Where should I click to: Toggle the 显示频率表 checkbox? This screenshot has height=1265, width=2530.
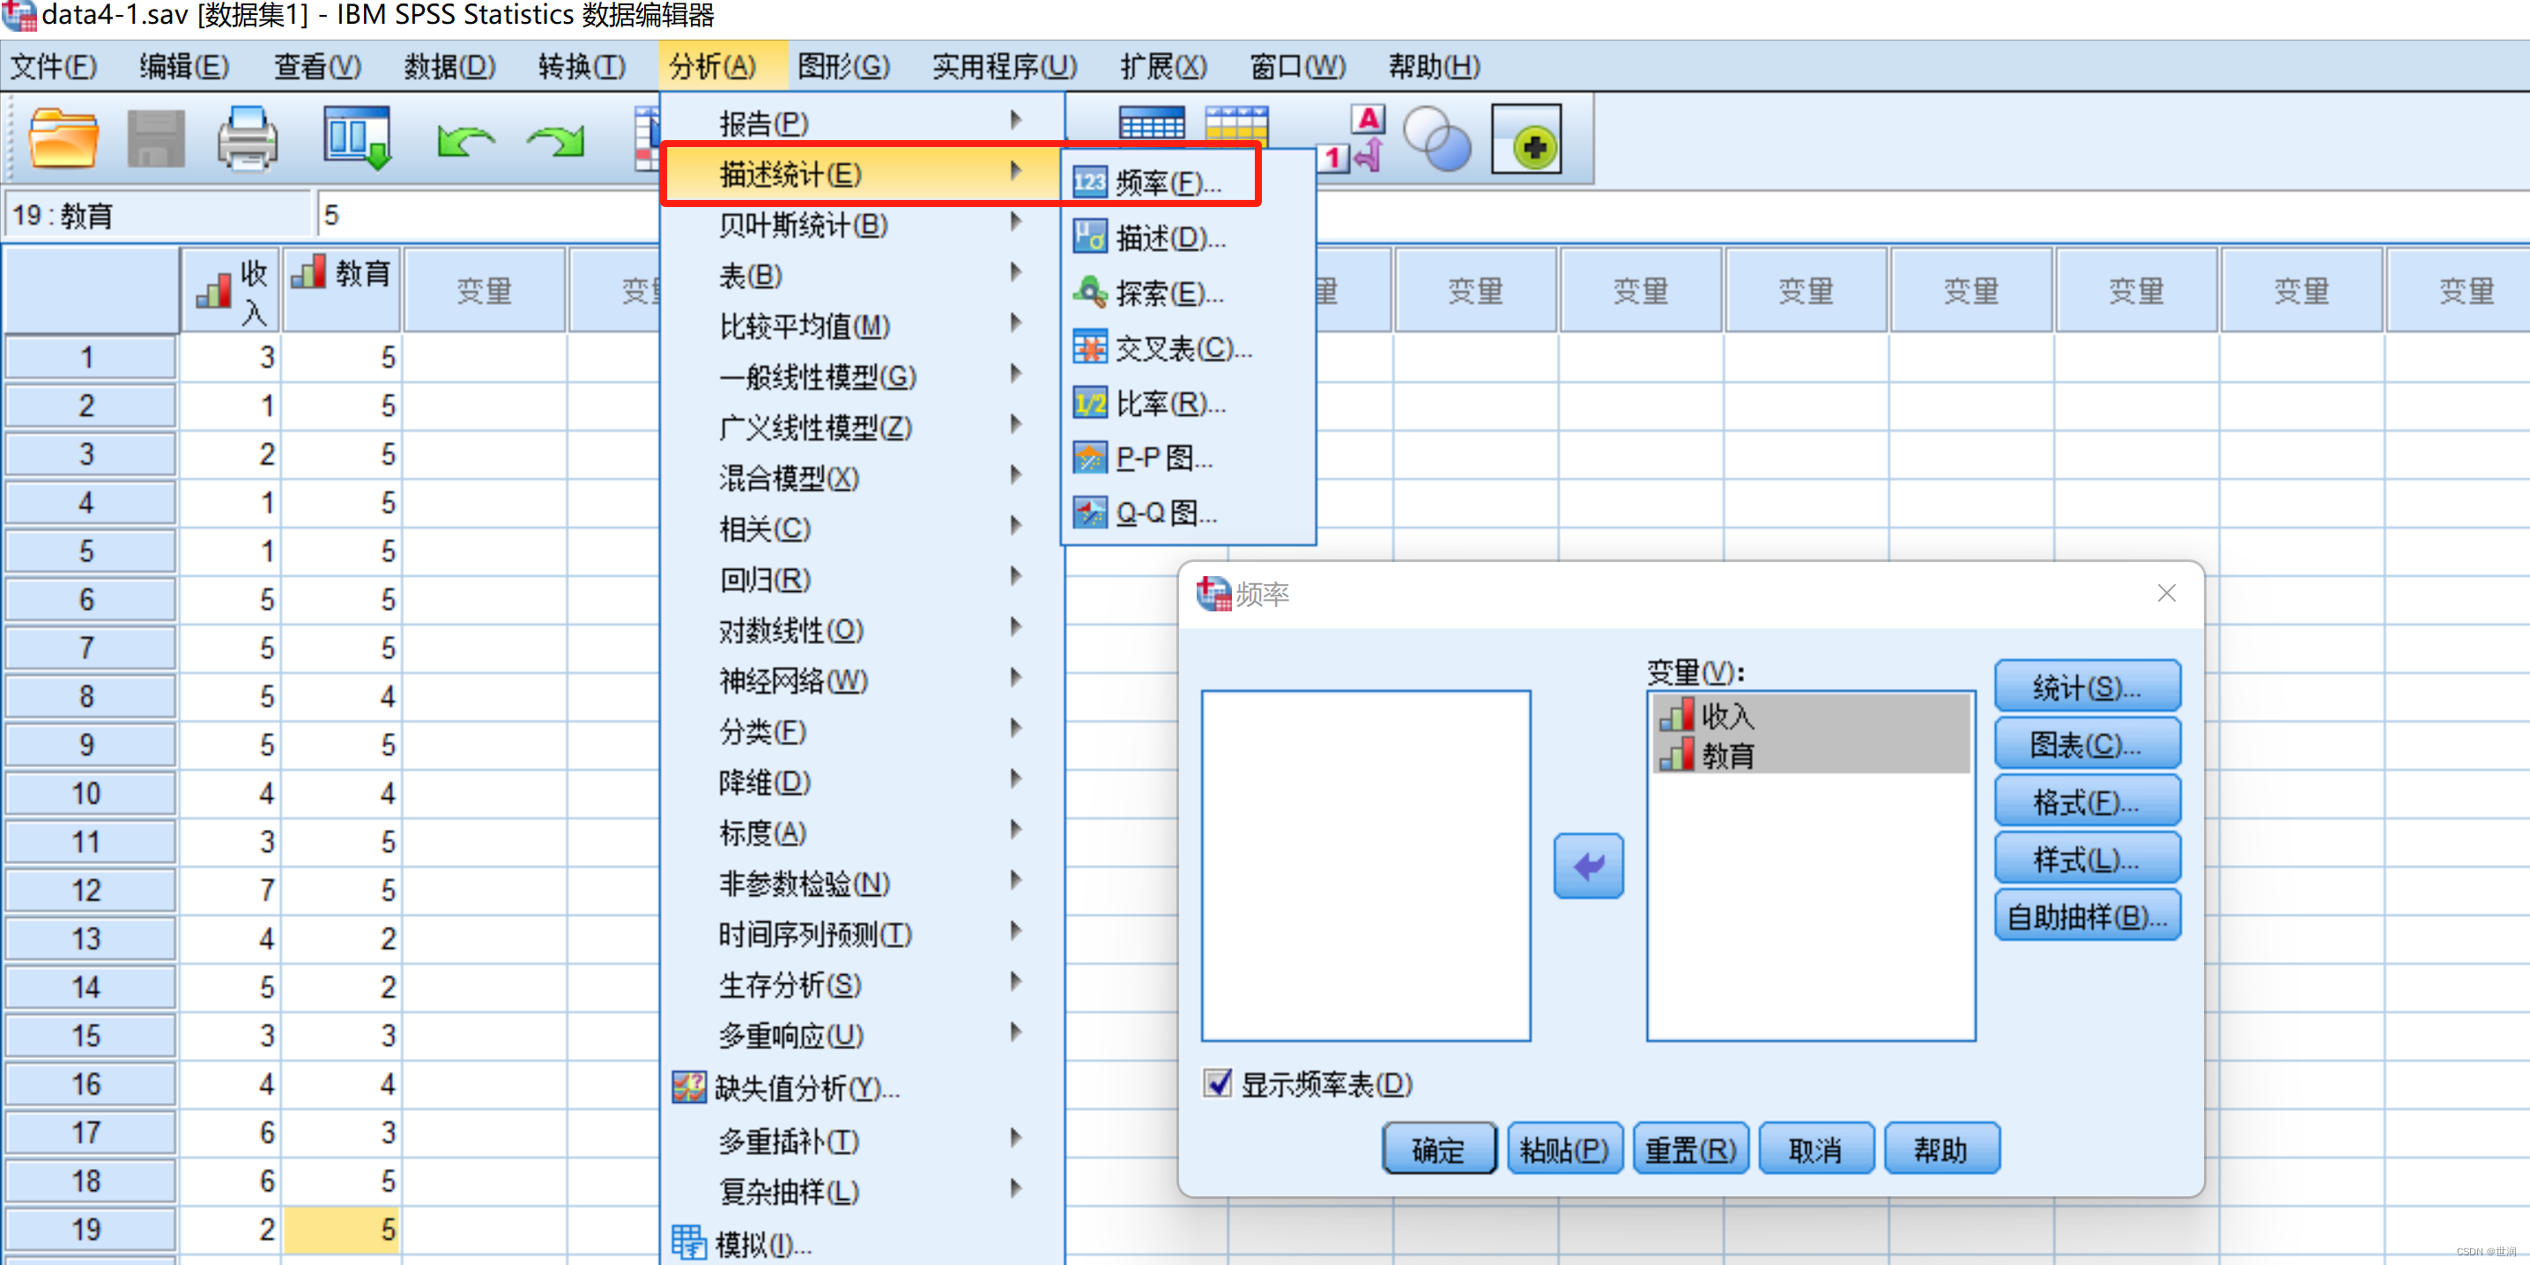1217,1083
